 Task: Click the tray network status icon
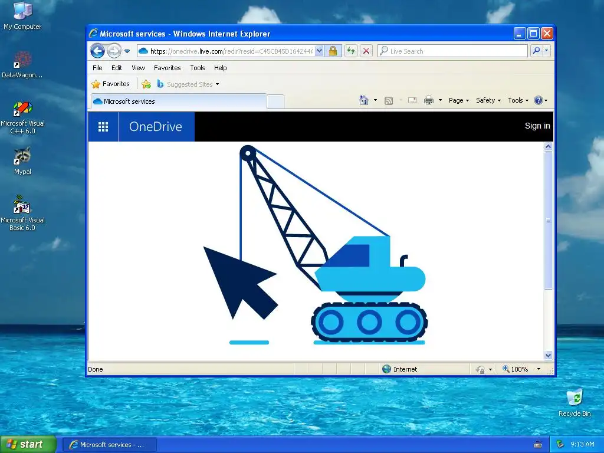(560, 444)
